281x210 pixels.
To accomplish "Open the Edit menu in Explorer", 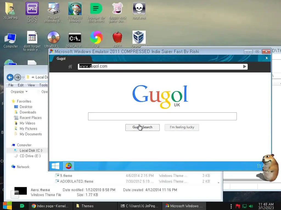I will click(x=21, y=85).
